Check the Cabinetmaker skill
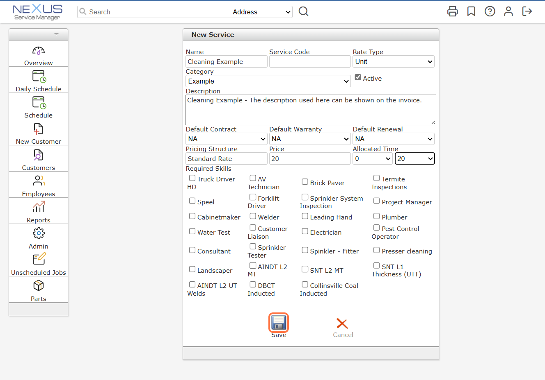 point(192,216)
